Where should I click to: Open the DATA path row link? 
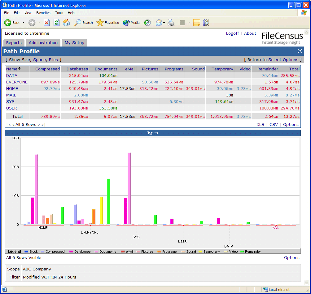pyautogui.click(x=12, y=75)
